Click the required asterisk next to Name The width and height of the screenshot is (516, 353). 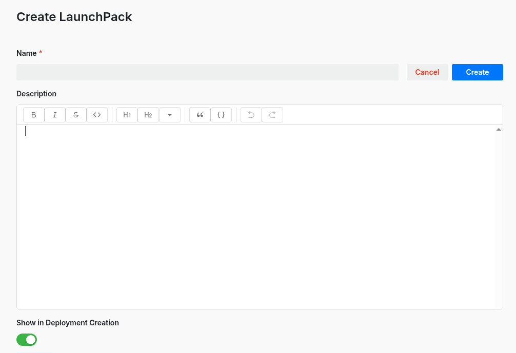pyautogui.click(x=41, y=53)
